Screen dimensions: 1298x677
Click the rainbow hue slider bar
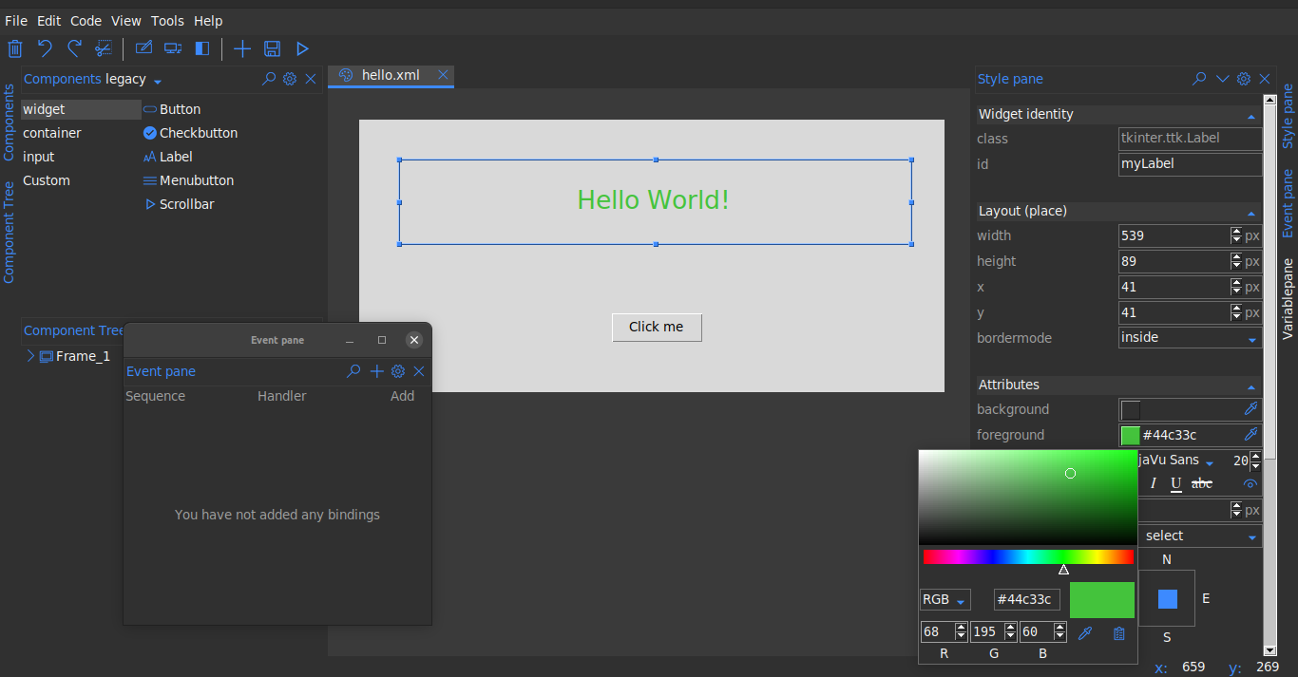[x=1028, y=557]
